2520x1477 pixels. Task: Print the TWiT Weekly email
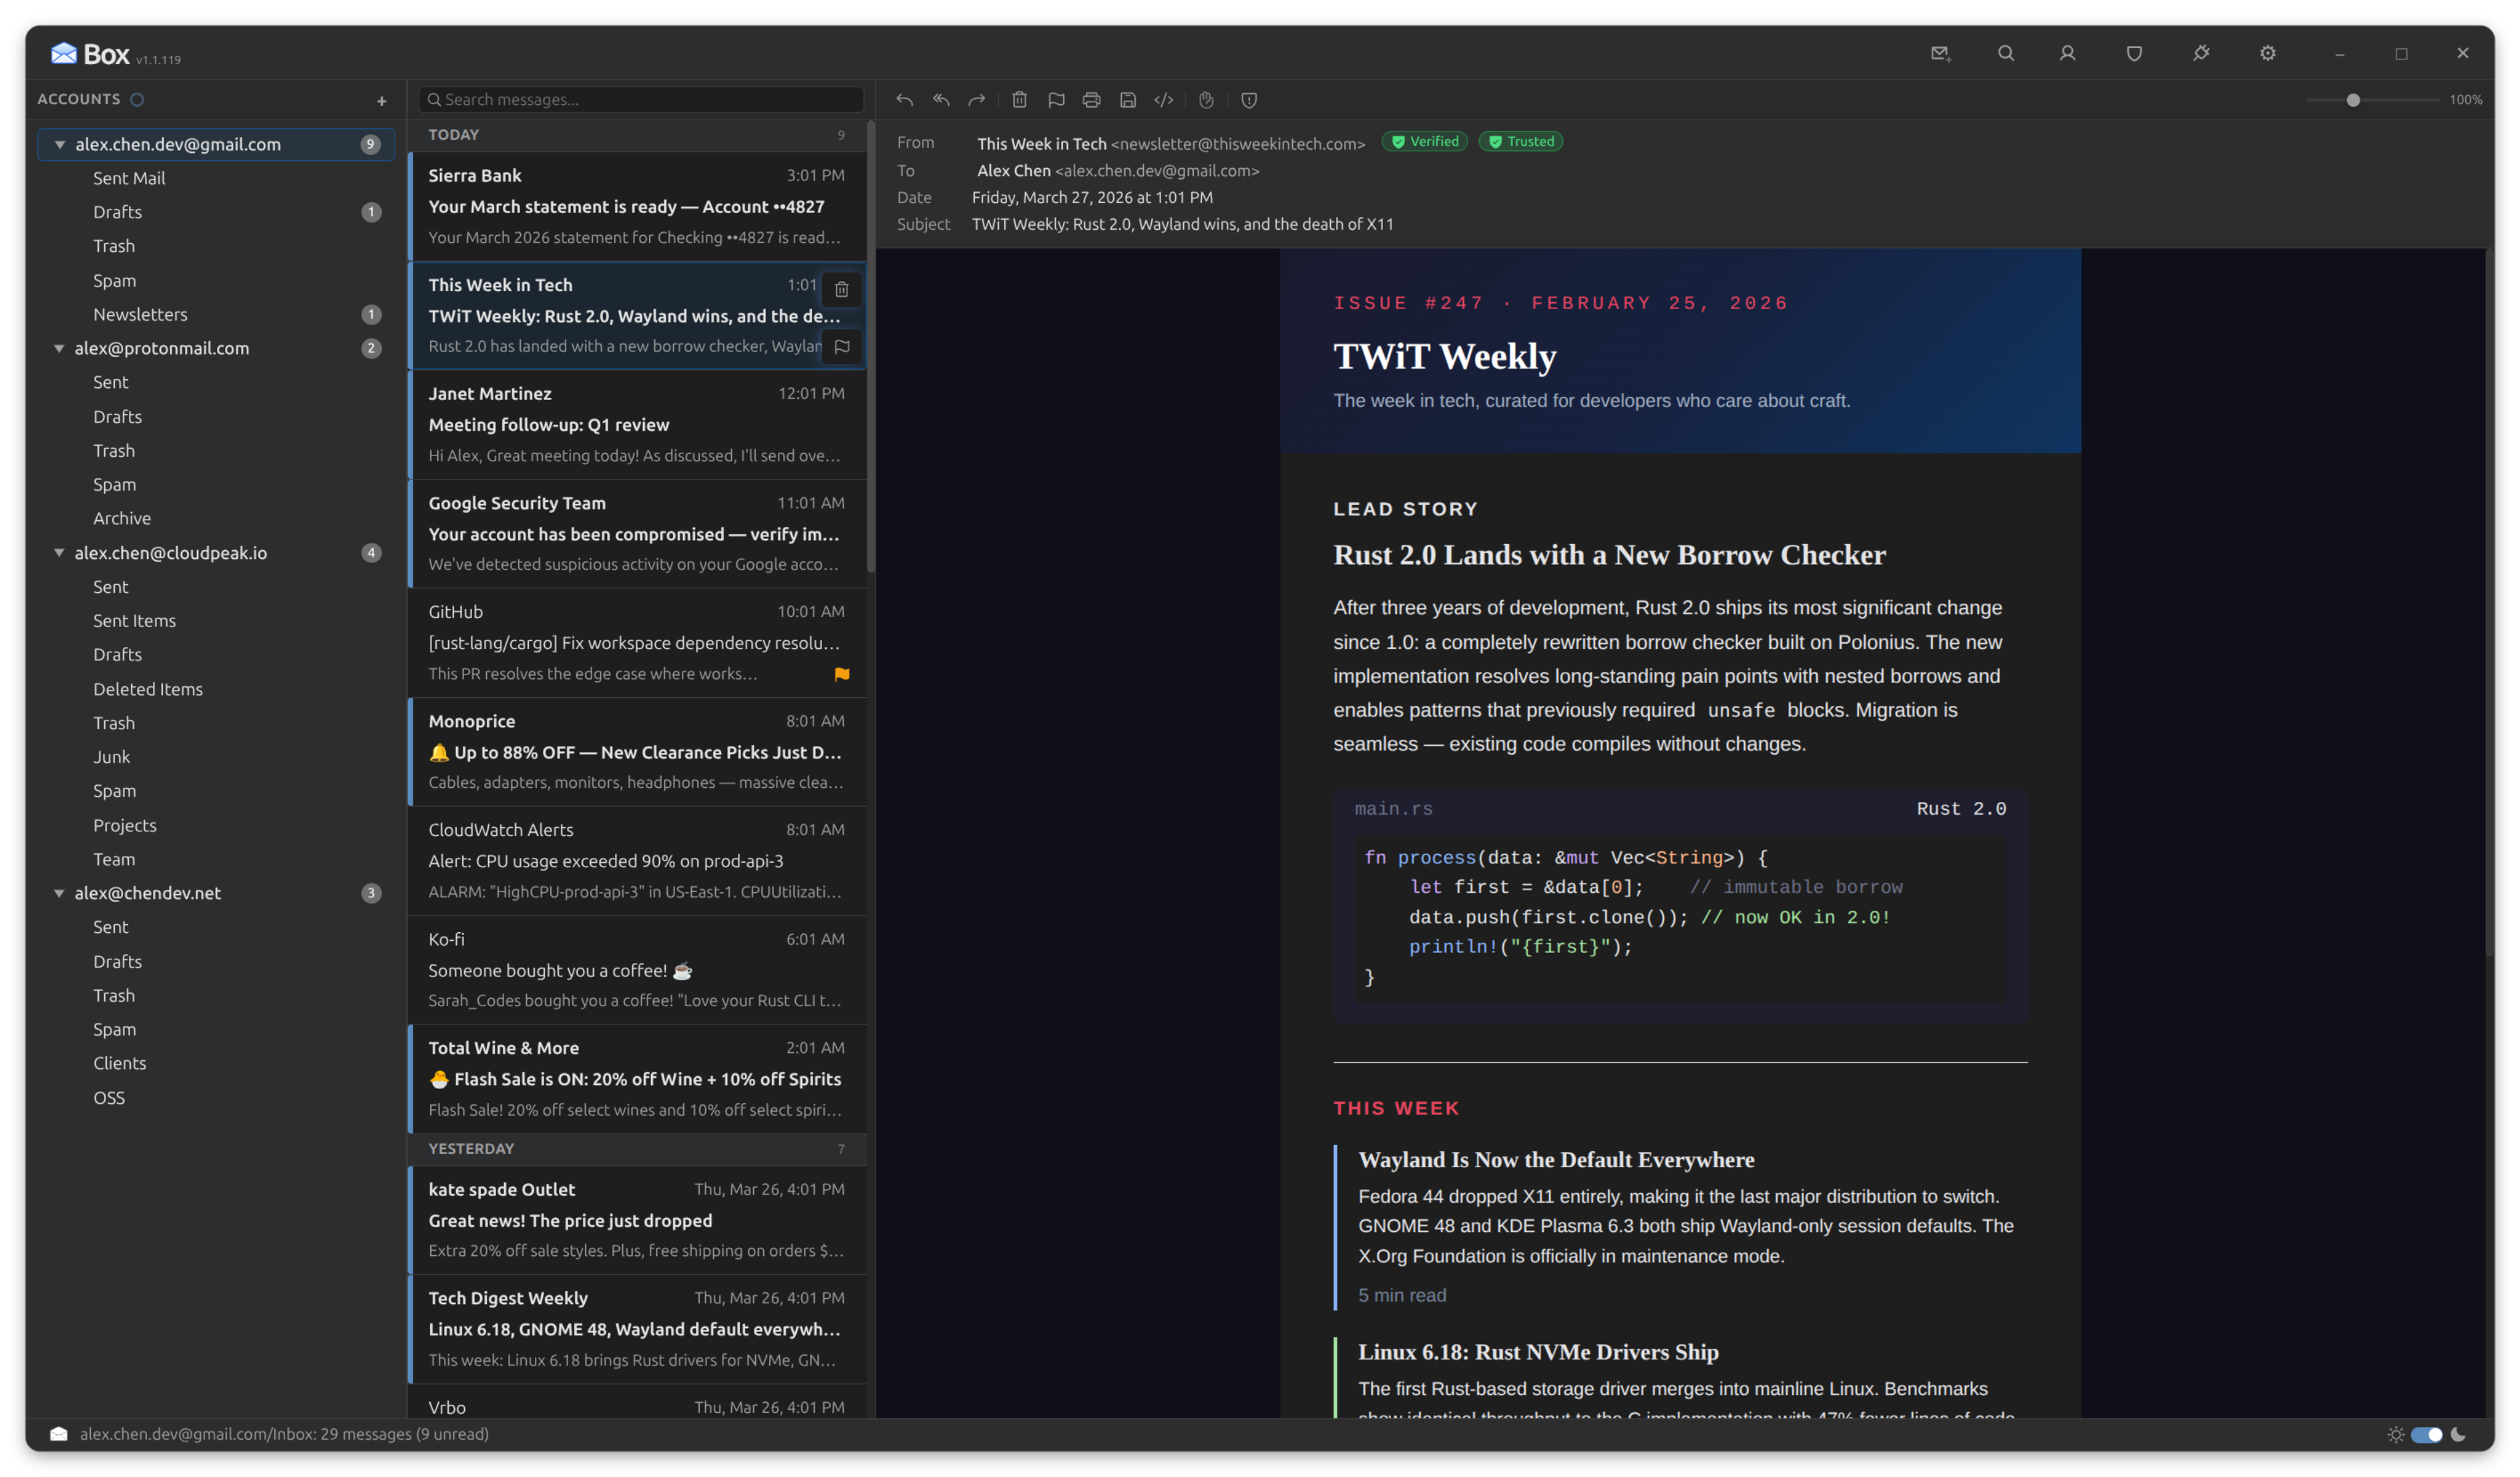1091,100
